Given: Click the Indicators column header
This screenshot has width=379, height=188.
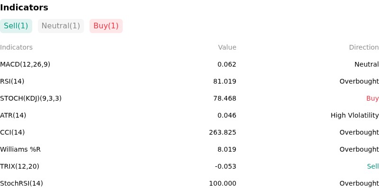Looking at the screenshot, I should [x=16, y=48].
